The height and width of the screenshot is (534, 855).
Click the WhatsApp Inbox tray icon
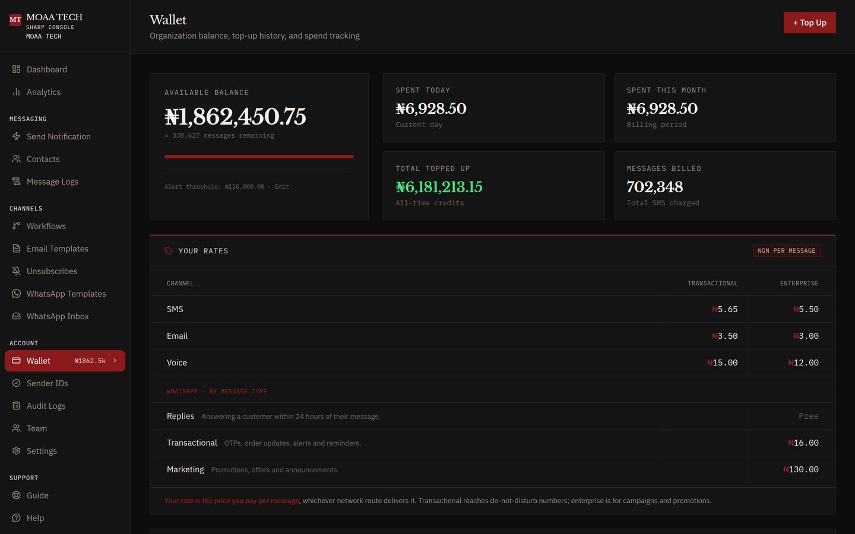click(17, 316)
